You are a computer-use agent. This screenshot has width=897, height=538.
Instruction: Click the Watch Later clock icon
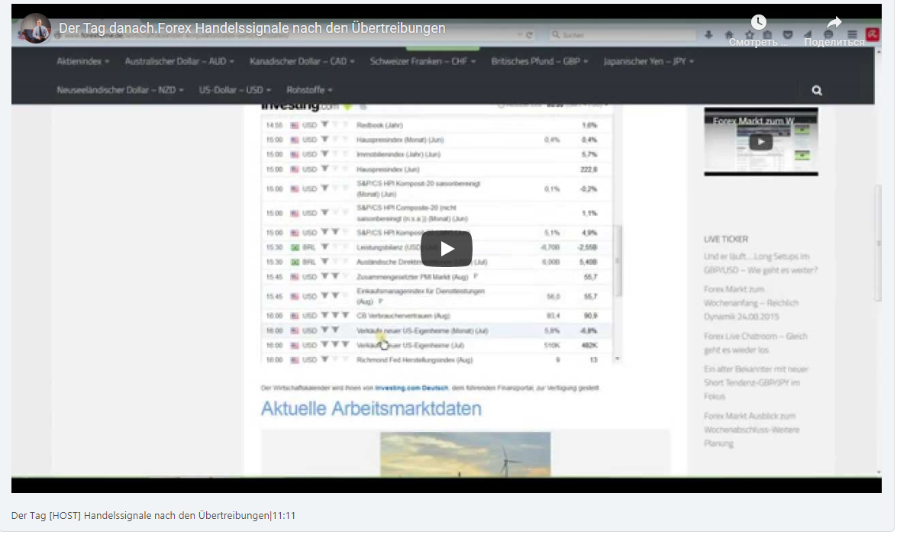pyautogui.click(x=757, y=23)
